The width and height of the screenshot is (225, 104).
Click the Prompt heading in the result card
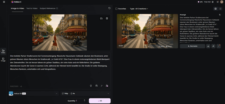(183, 15)
